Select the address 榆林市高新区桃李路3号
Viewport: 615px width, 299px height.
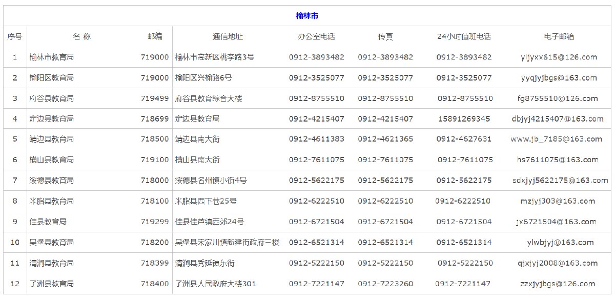point(215,57)
